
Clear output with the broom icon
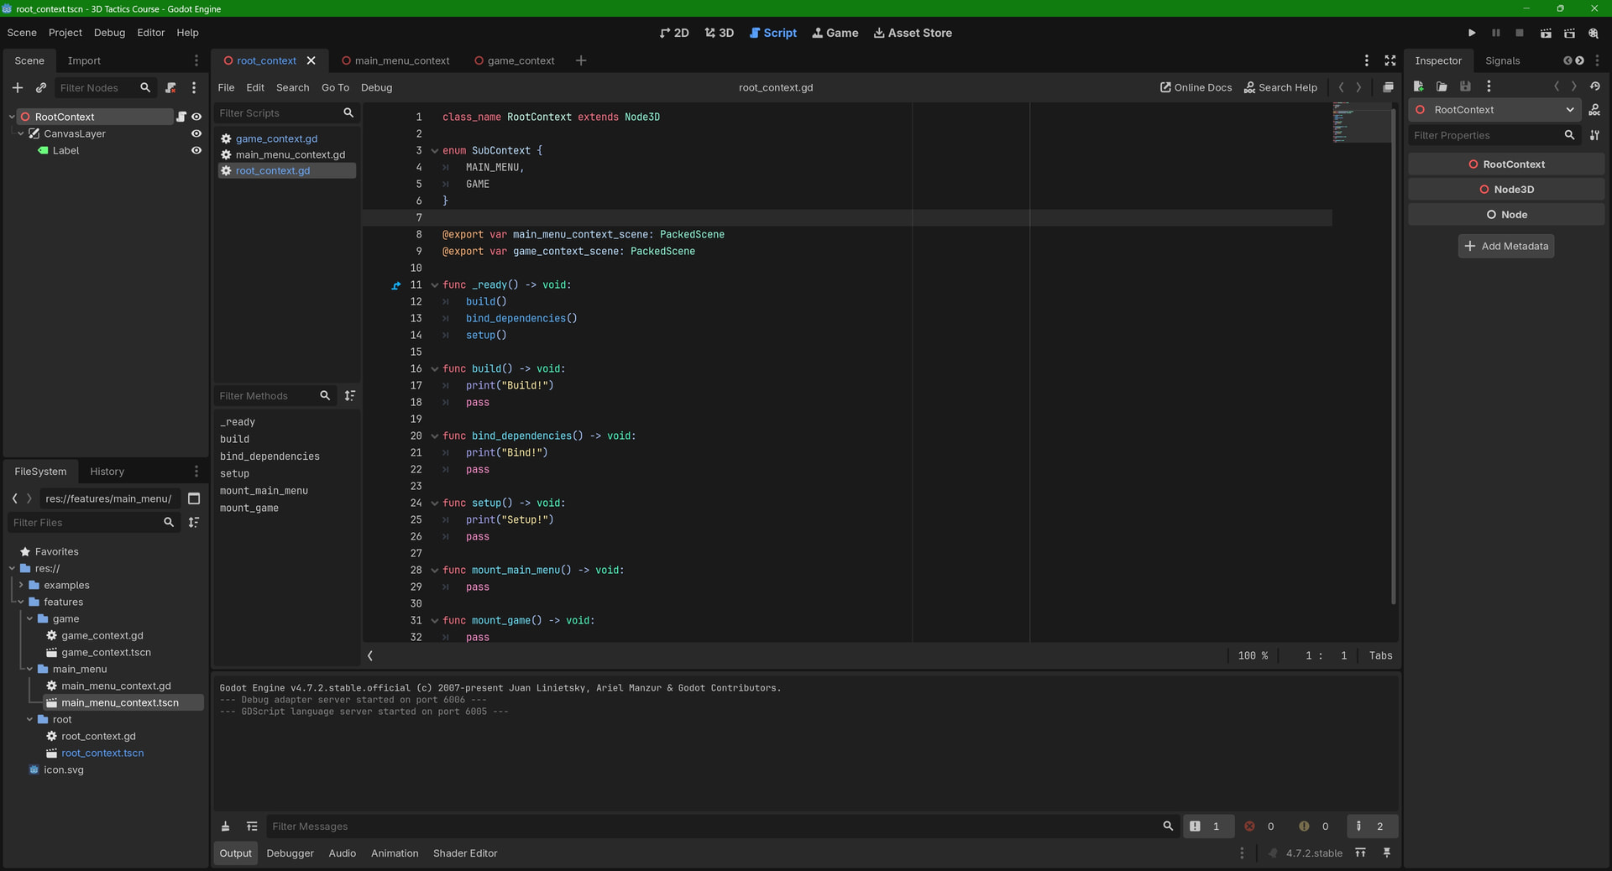tap(225, 827)
